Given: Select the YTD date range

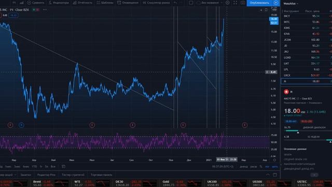Looking at the screenshot, I should pyautogui.click(x=35, y=167).
